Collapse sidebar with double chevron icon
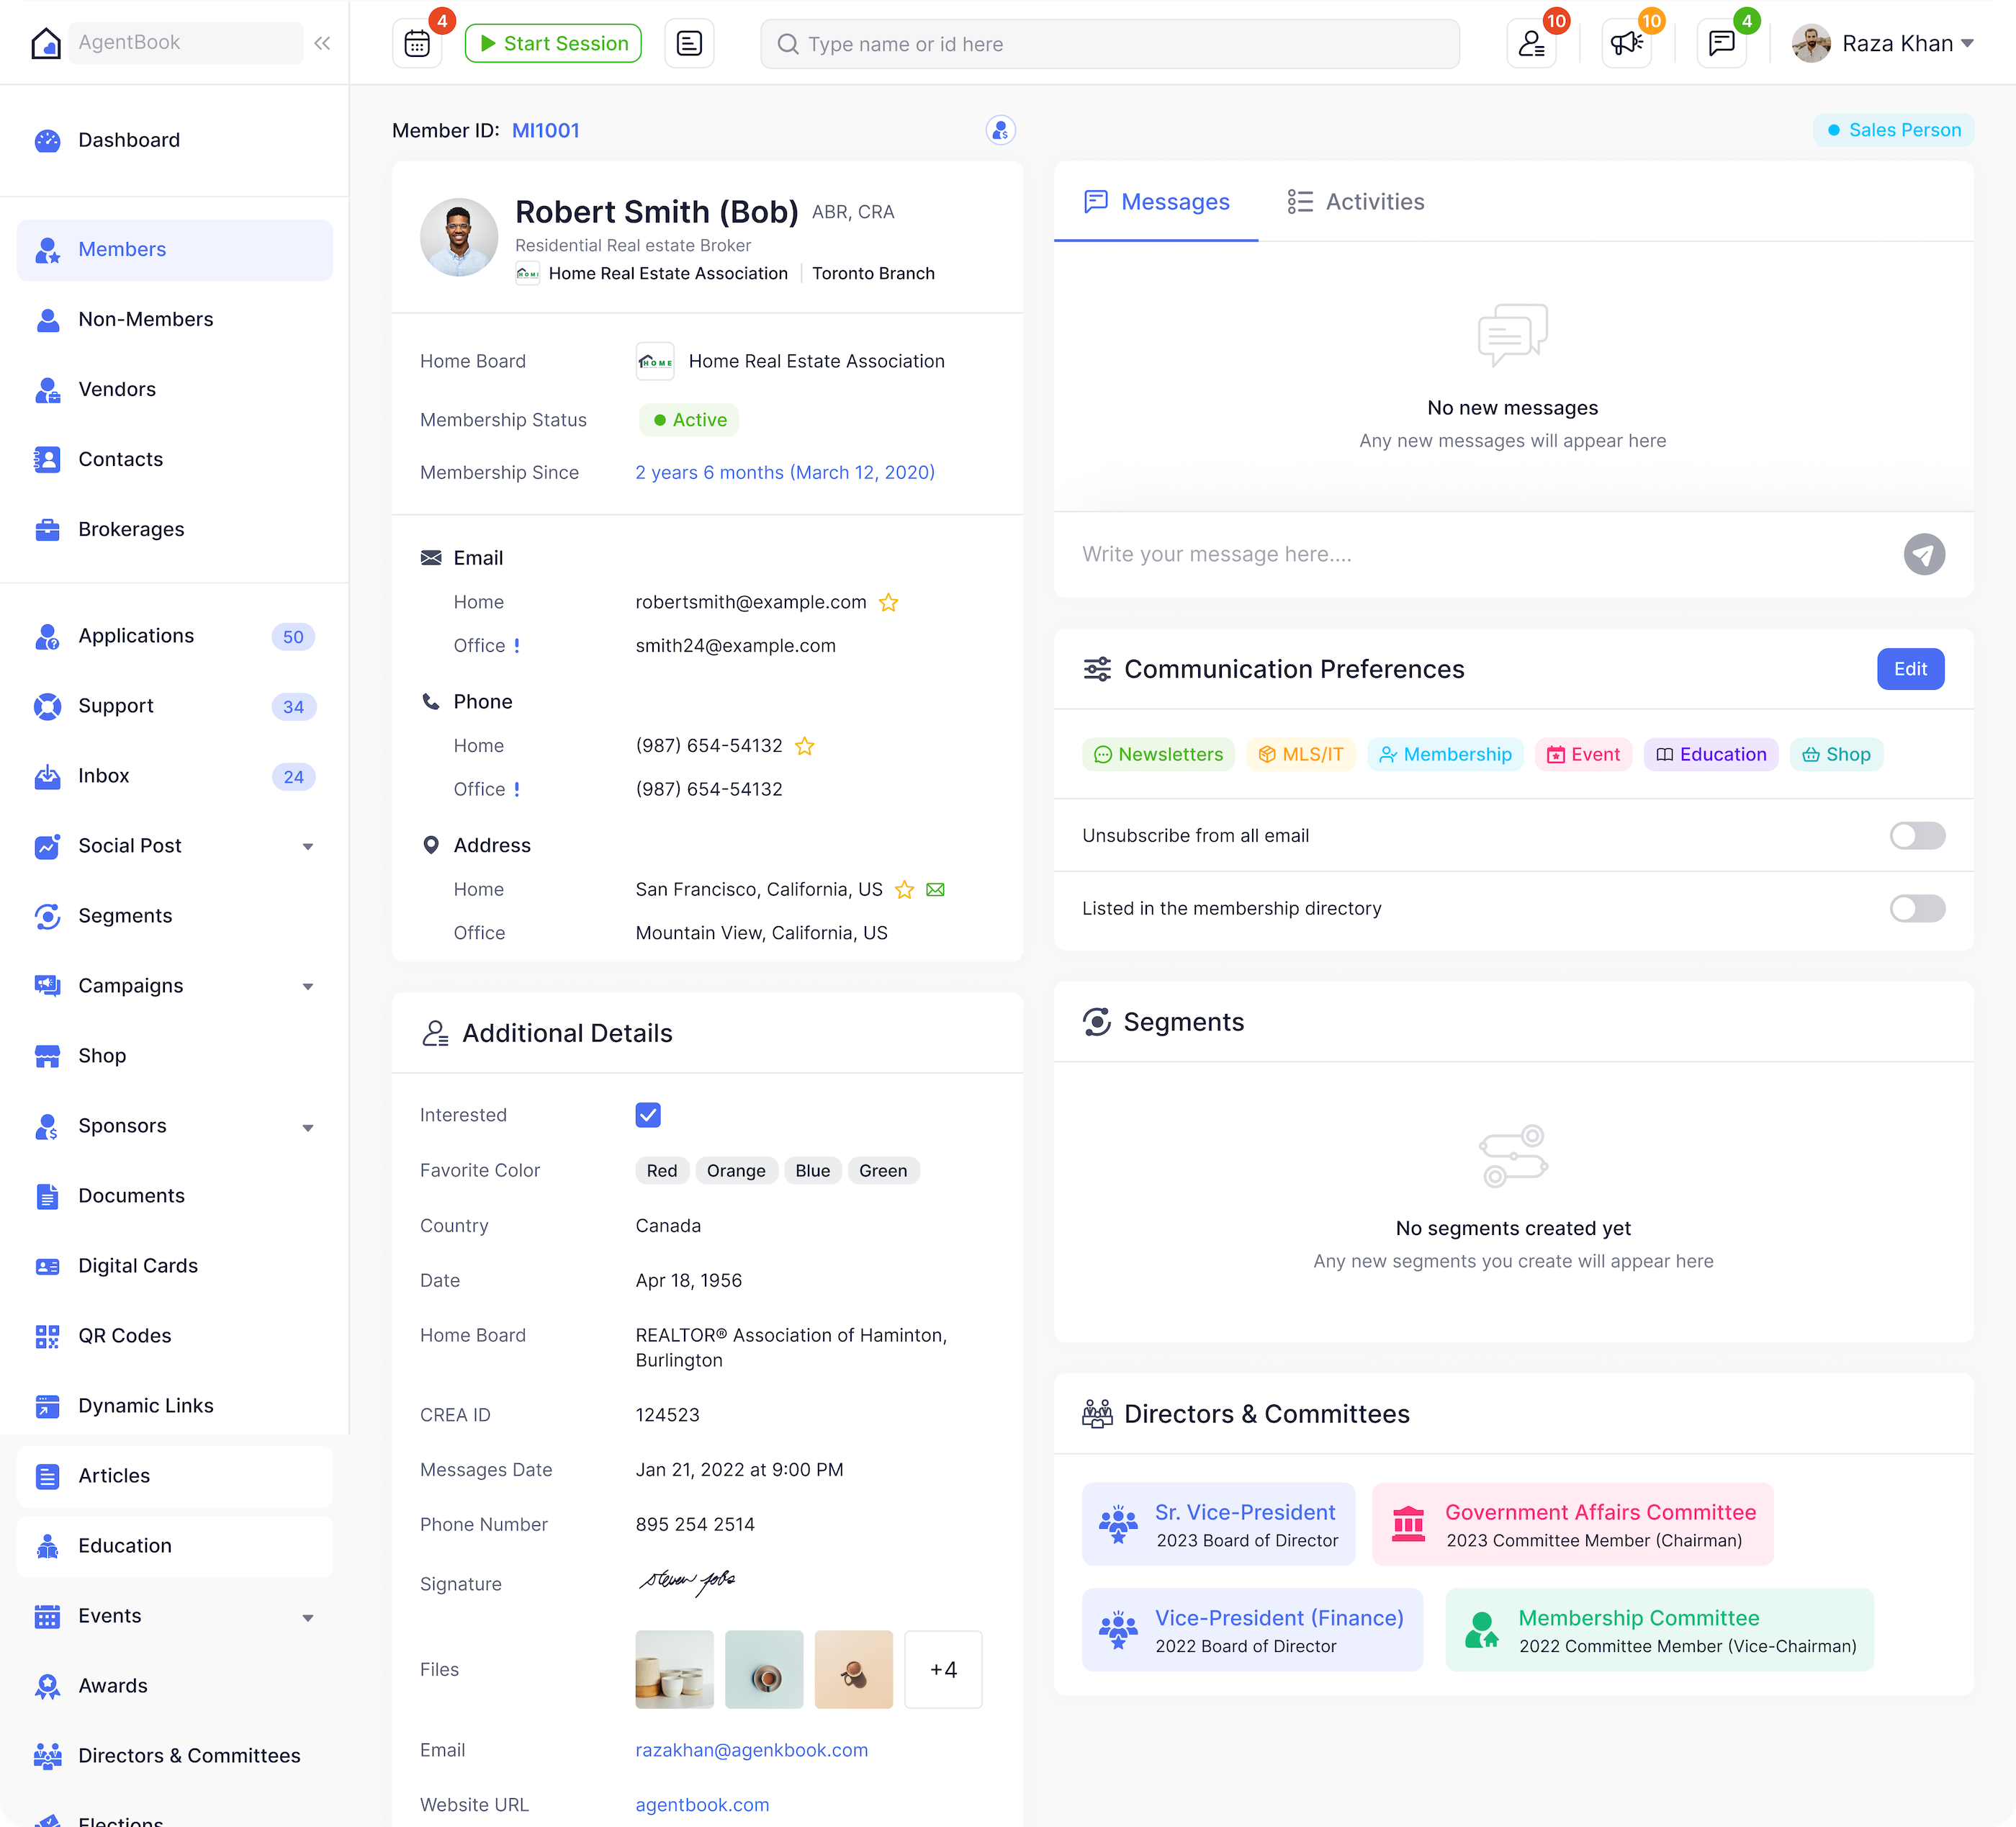 point(322,43)
